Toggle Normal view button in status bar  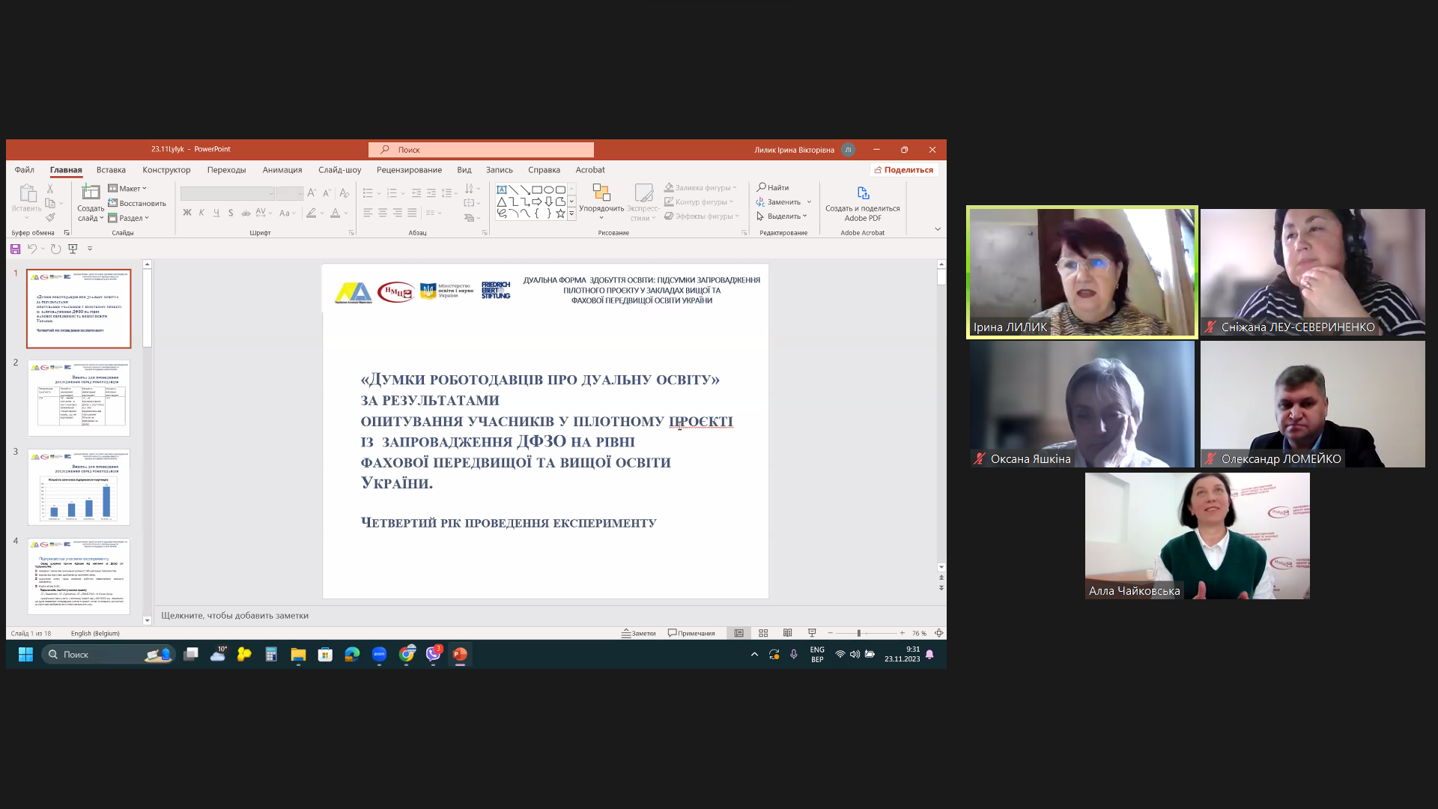tap(738, 633)
